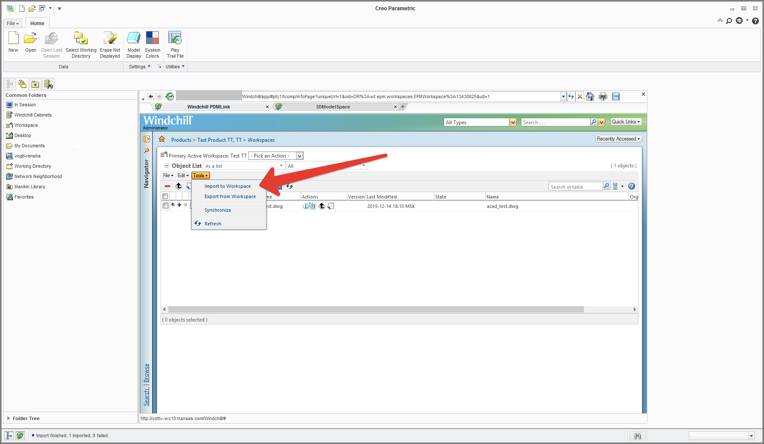This screenshot has height=444, width=764.
Task: Click the info icon in acad_test.dwg row
Action: point(306,206)
